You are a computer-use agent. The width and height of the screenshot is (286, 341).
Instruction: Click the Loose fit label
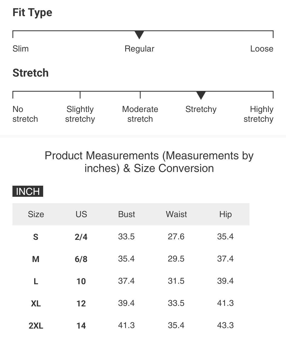tap(262, 49)
